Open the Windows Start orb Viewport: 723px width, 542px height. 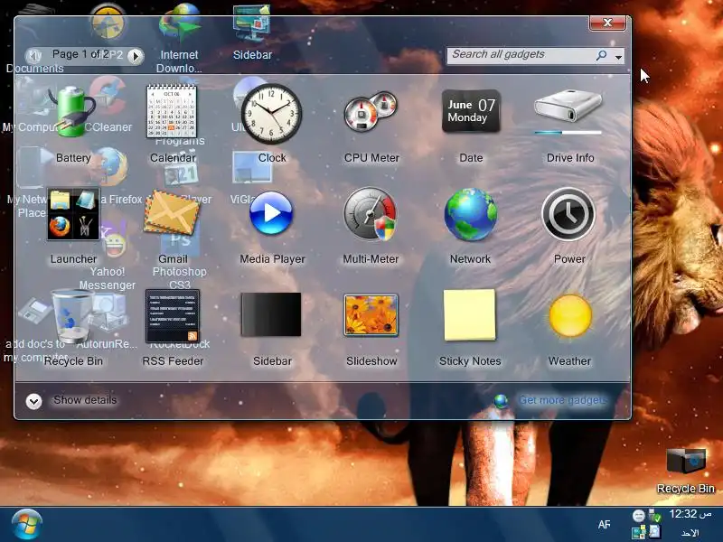[26, 525]
